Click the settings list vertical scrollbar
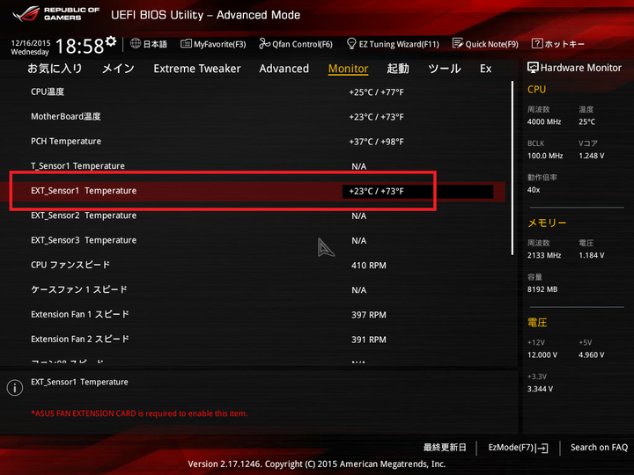 (512, 167)
